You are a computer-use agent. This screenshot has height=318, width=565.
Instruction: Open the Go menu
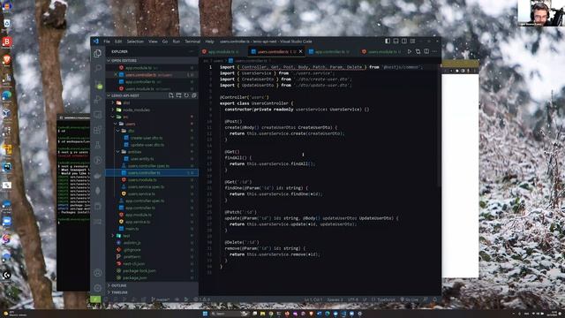[165, 42]
